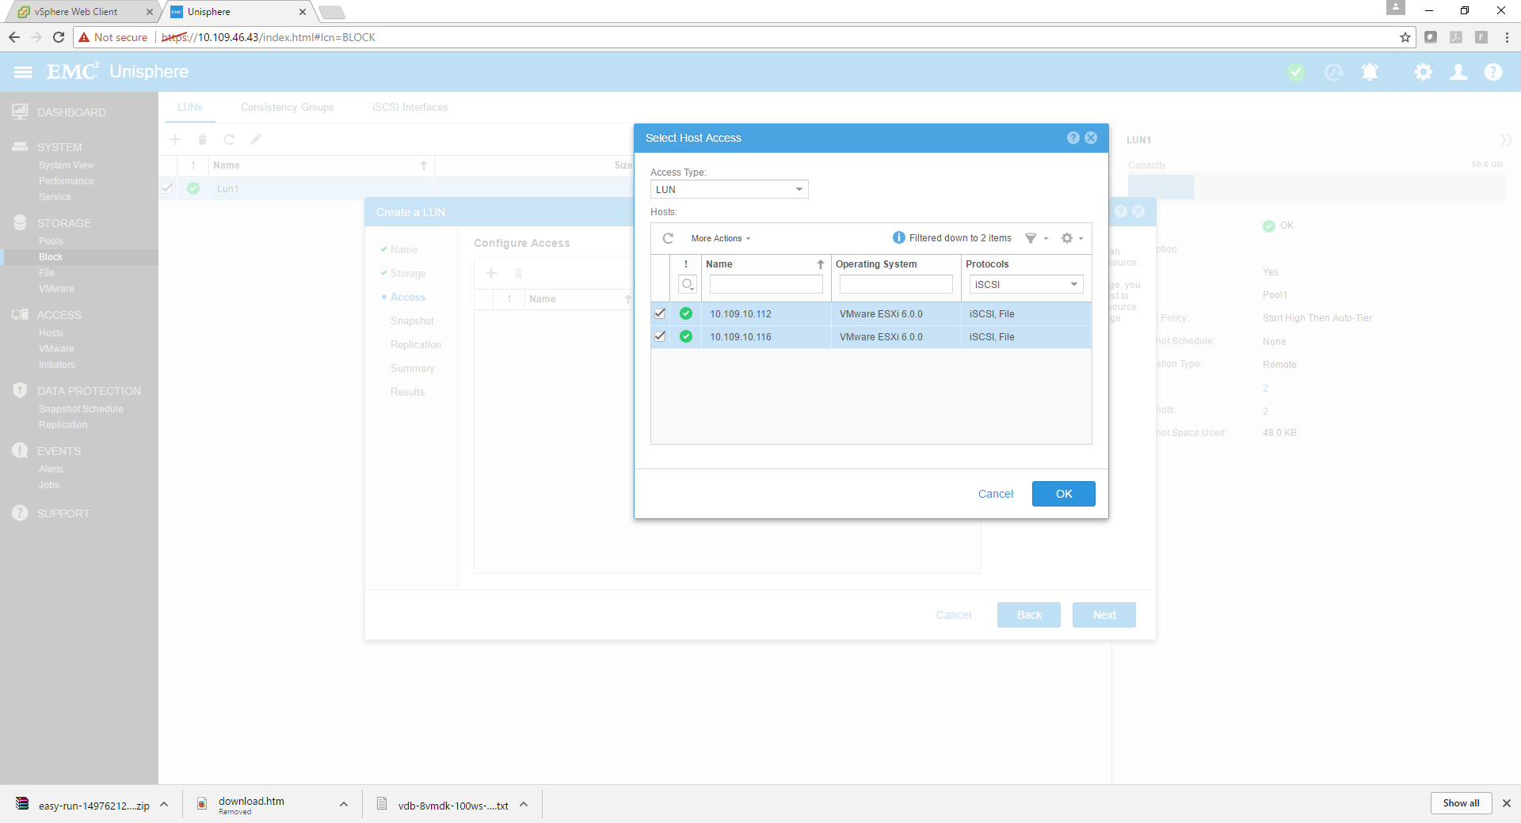
Task: Open column settings gear in hosts table
Action: pos(1067,238)
